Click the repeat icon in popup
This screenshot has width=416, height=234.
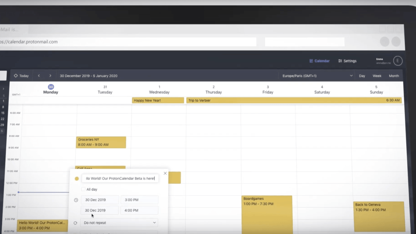pyautogui.click(x=76, y=223)
